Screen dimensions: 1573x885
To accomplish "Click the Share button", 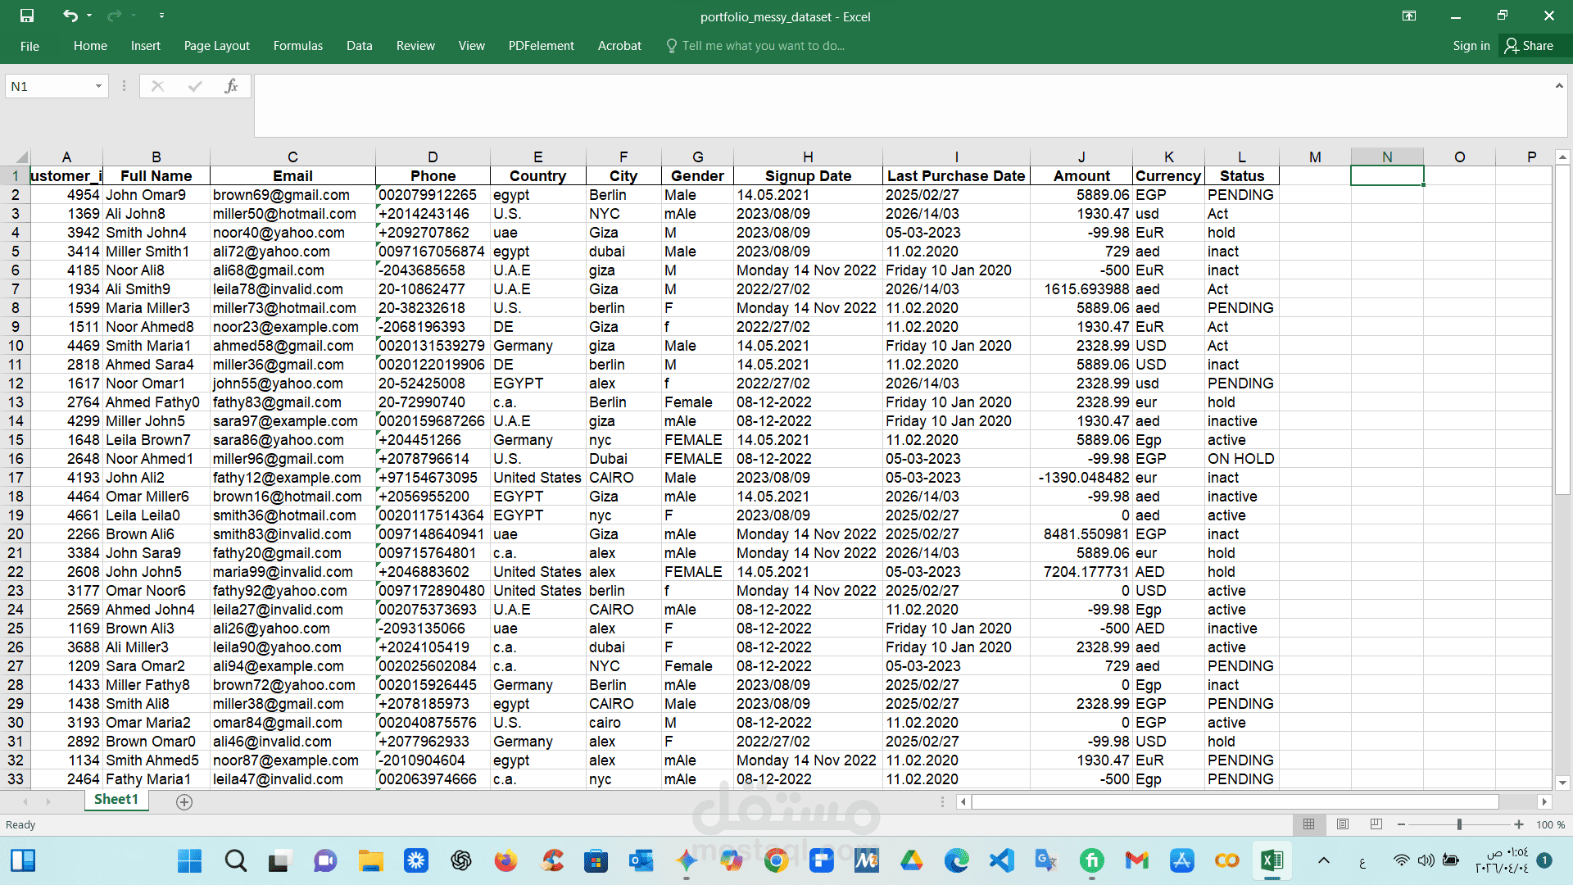I will (x=1529, y=46).
